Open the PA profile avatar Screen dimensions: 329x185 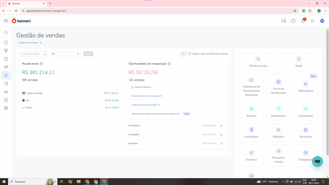pos(322,21)
